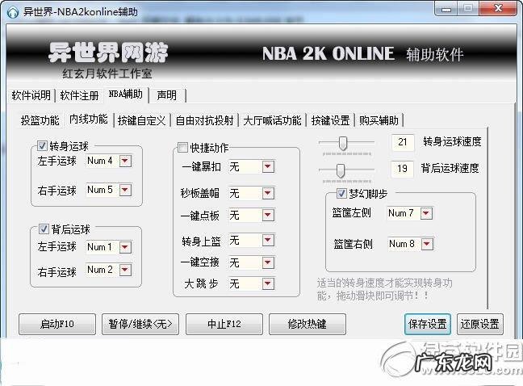Open the 转身运球 左手运球 Num 4 dropdown
The height and width of the screenshot is (386, 523).
point(124,161)
